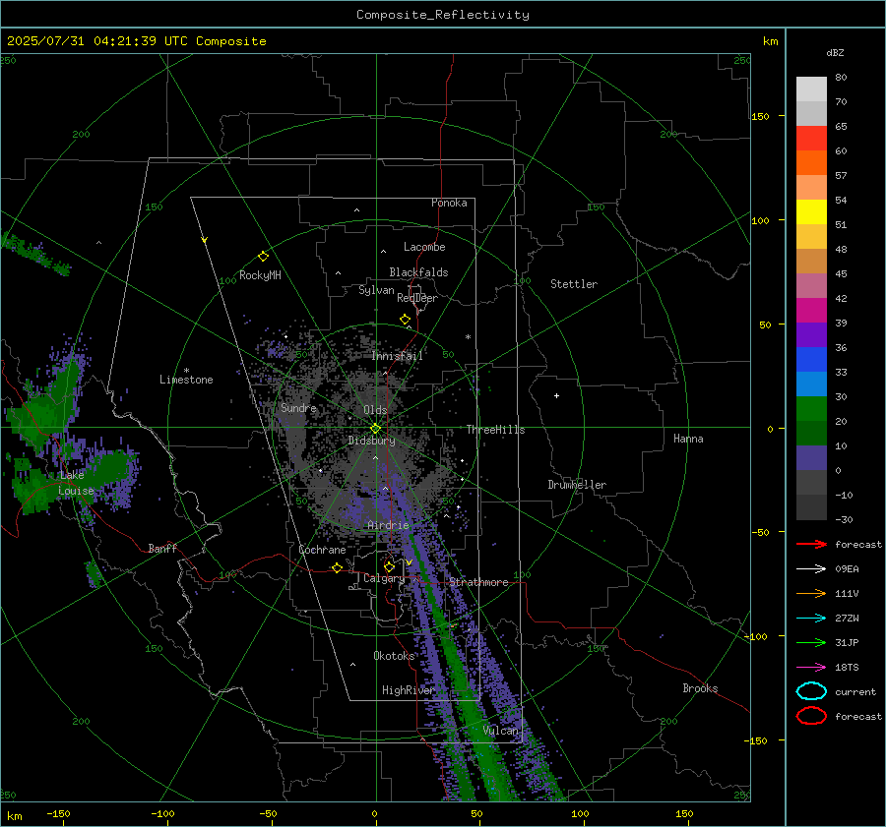Click the Composite_Reflectivity title
Image resolution: width=886 pixels, height=827 pixels.
coord(442,15)
